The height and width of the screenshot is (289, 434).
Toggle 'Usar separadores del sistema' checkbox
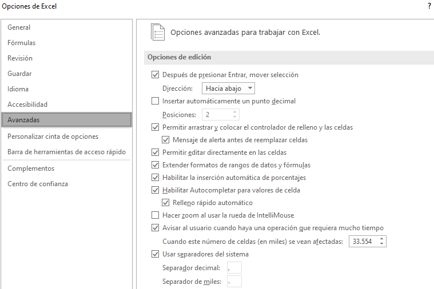point(155,254)
